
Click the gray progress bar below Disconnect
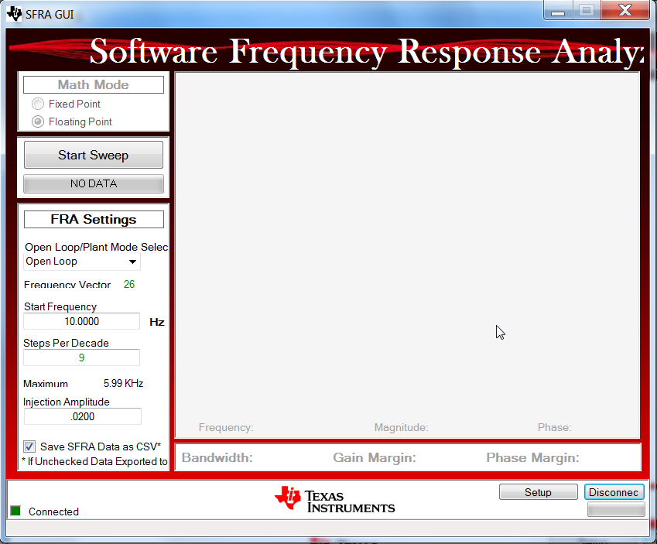615,509
